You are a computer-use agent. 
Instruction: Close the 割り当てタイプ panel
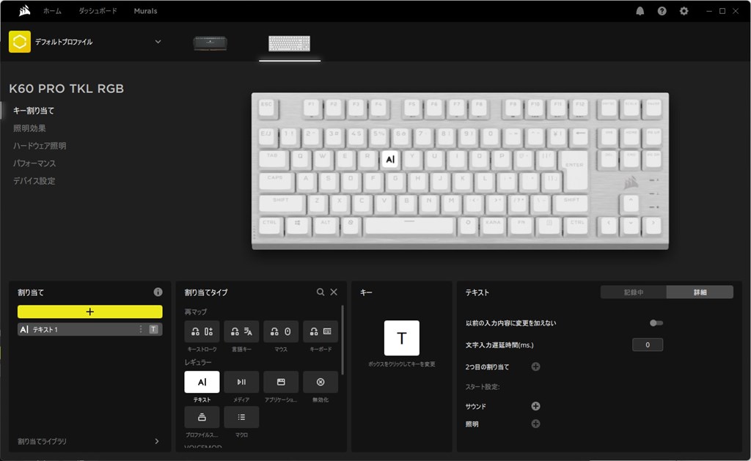[334, 292]
